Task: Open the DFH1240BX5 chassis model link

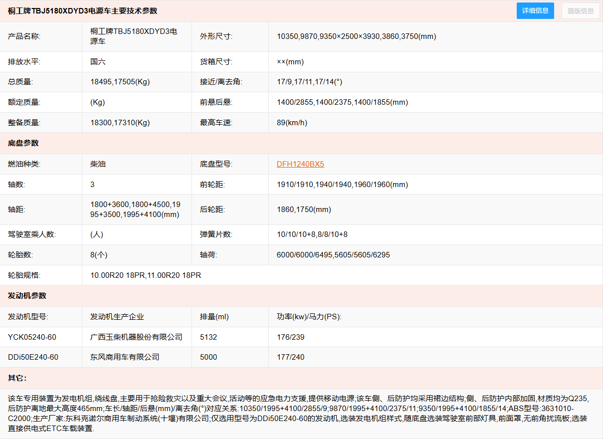Action: click(x=300, y=164)
